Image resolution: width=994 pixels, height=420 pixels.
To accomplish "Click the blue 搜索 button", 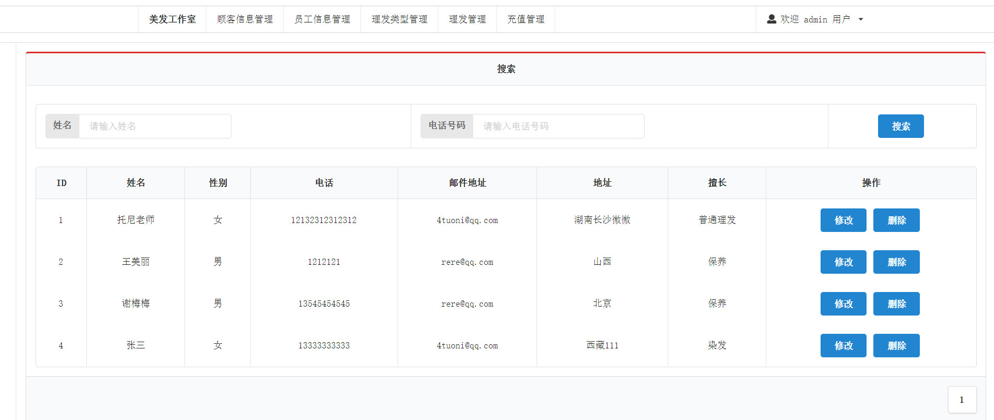I will 901,126.
